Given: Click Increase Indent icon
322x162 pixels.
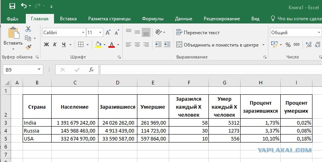Looking at the screenshot, I should coord(167,45).
